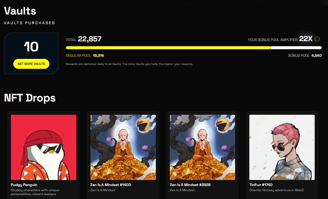The width and height of the screenshot is (328, 199).
Task: Click the subtitle under Zen Is A Mindset #1400
Action: pyautogui.click(x=103, y=190)
